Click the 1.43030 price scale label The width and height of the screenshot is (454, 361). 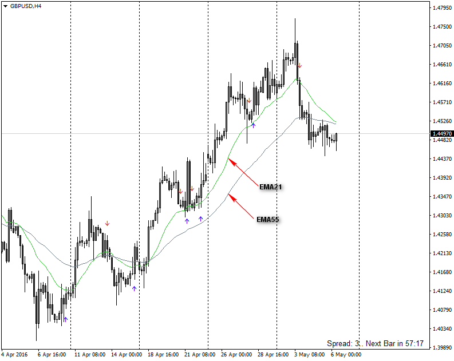442,216
